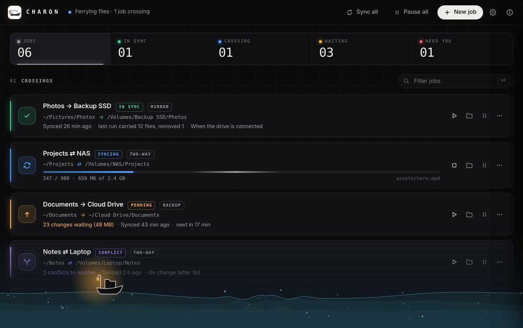Pause the Photos → Backup SSD job

[x=484, y=116]
